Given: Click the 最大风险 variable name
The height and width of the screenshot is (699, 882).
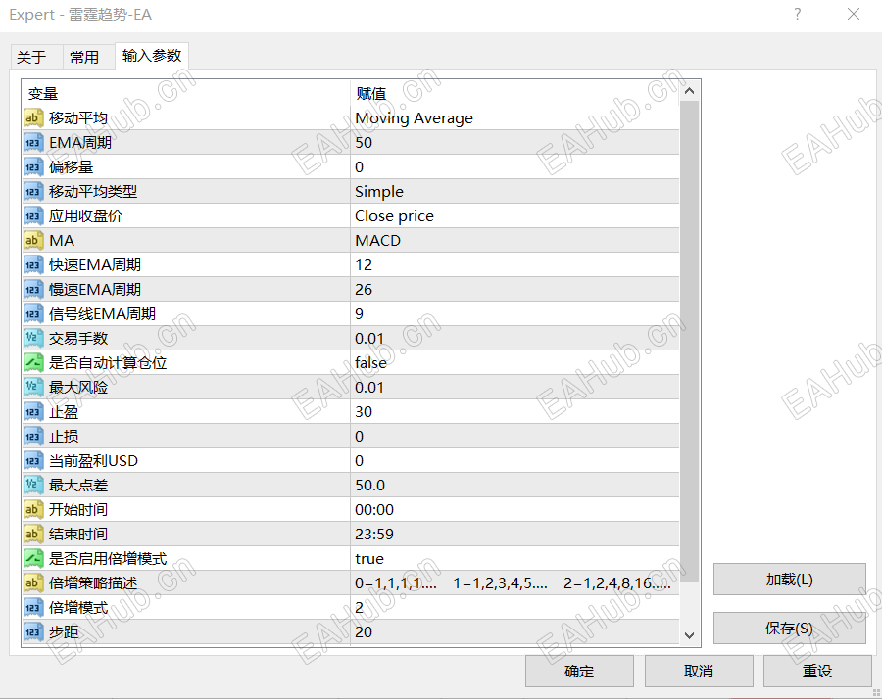Looking at the screenshot, I should coord(78,387).
